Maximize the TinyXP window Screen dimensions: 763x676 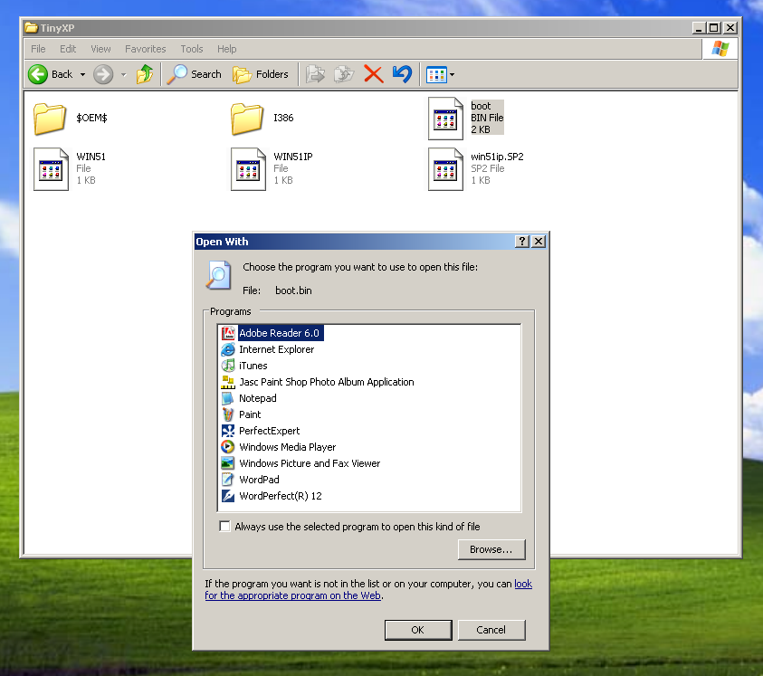click(714, 28)
